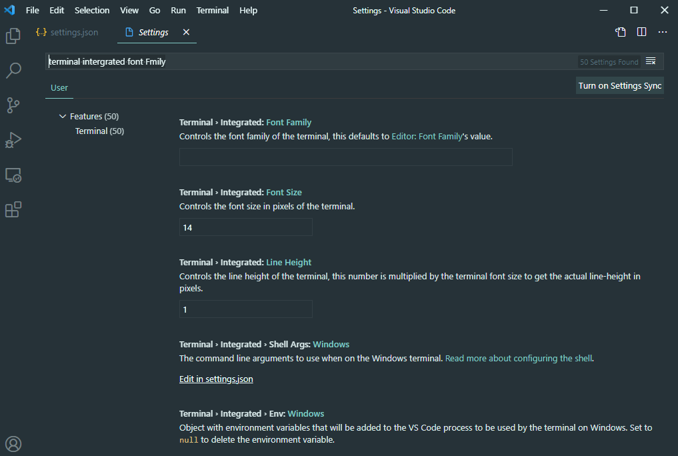Click Turn on Settings Sync button
Viewport: 678px width, 456px height.
tap(619, 85)
